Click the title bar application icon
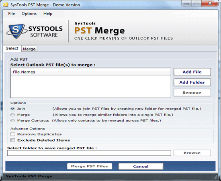 click(x=6, y=5)
